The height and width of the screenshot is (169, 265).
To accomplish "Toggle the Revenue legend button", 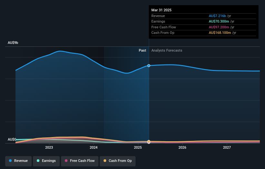I will pyautogui.click(x=18, y=161).
